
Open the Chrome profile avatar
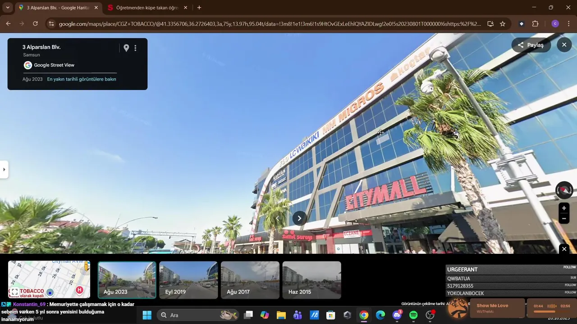pos(555,24)
